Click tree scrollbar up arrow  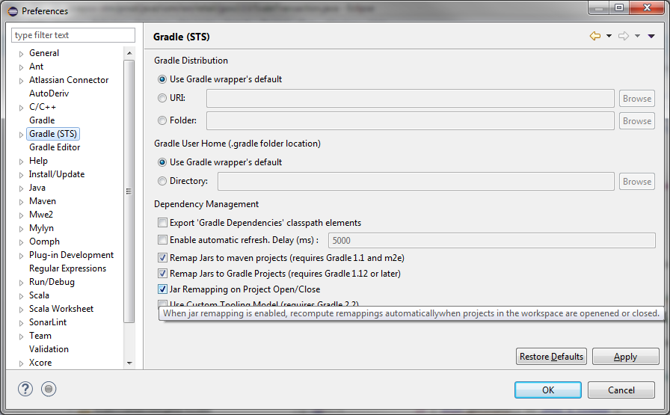(129, 53)
